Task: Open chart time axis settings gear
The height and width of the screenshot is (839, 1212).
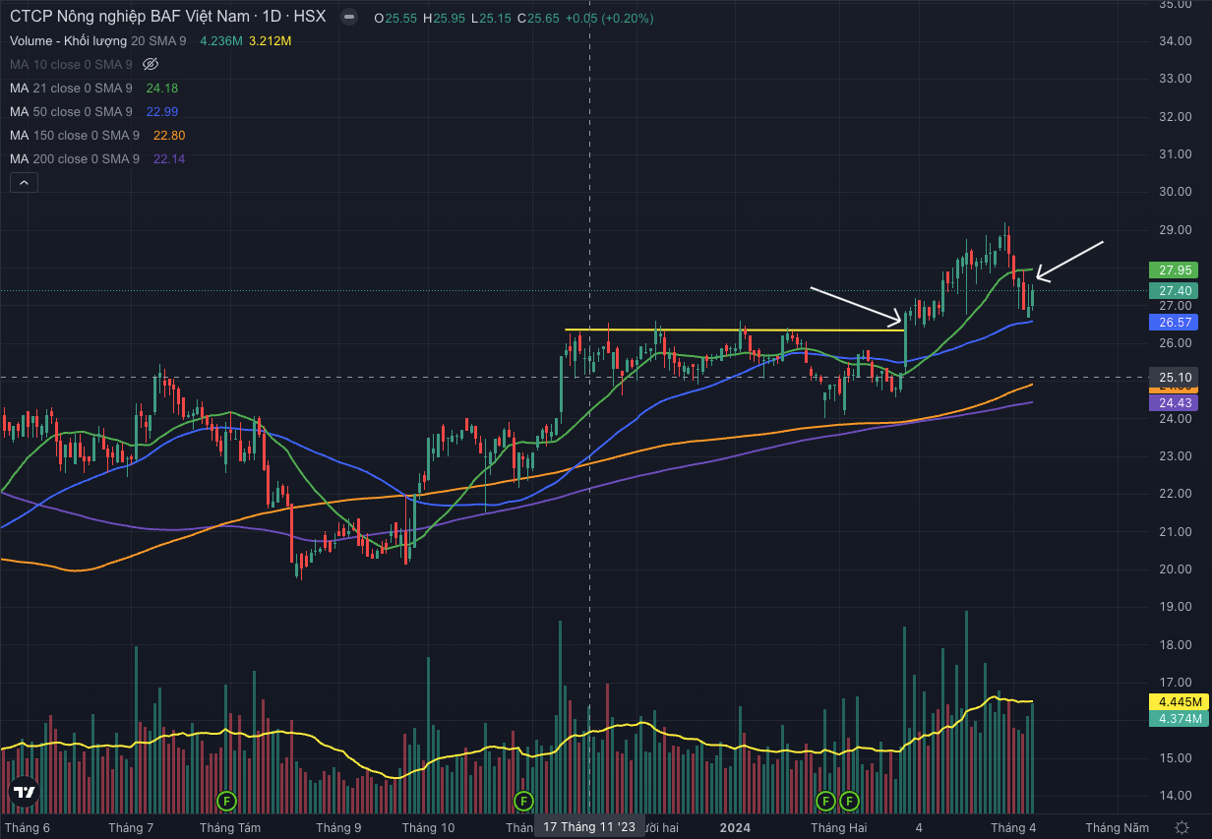Action: [x=1182, y=827]
